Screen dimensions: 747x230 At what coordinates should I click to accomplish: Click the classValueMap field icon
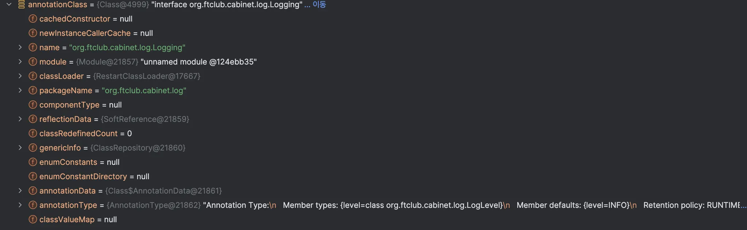click(33, 219)
